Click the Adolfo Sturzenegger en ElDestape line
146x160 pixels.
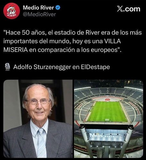(62, 67)
